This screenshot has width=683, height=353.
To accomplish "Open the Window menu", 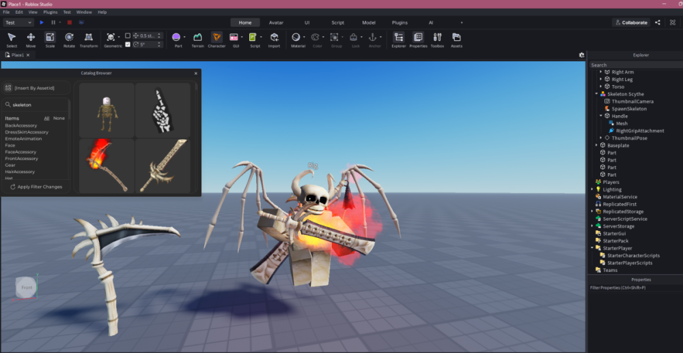I will pos(84,12).
